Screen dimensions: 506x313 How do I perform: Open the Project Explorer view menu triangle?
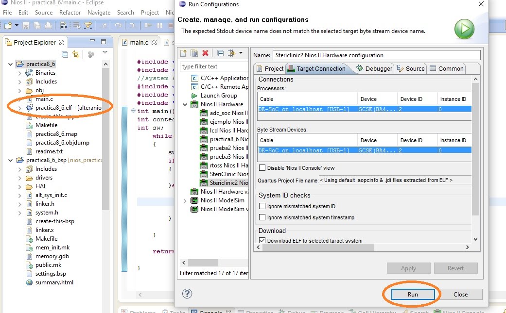[105, 52]
